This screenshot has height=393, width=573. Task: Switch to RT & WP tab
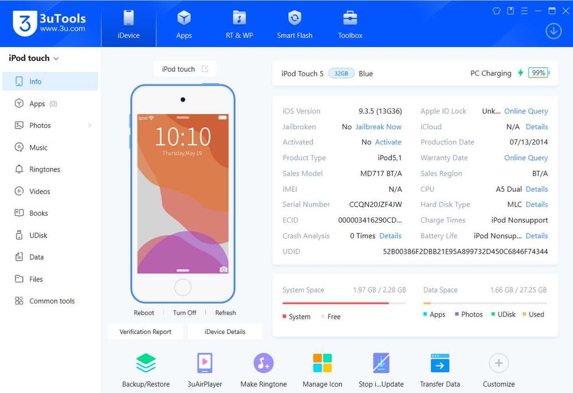[240, 24]
